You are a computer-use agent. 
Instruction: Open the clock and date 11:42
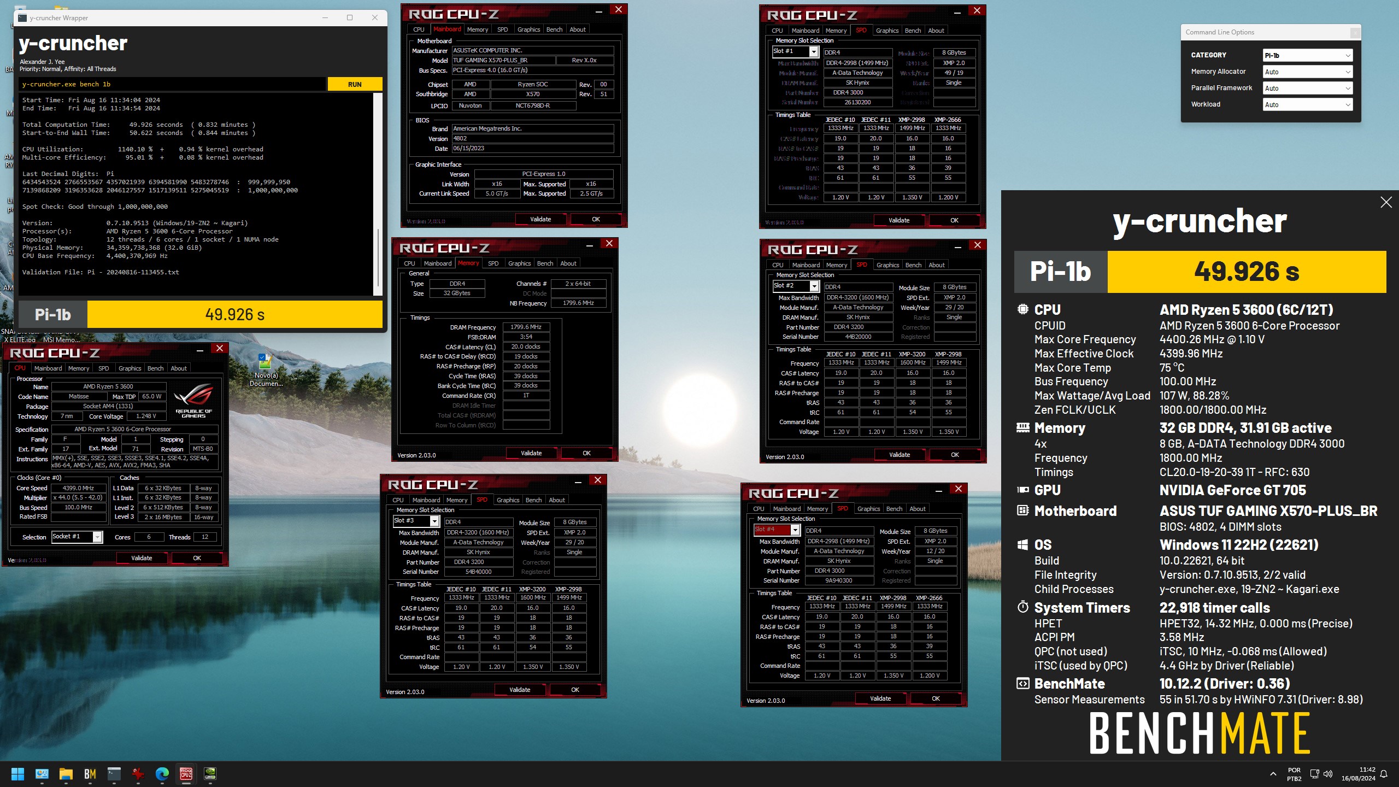click(1358, 774)
